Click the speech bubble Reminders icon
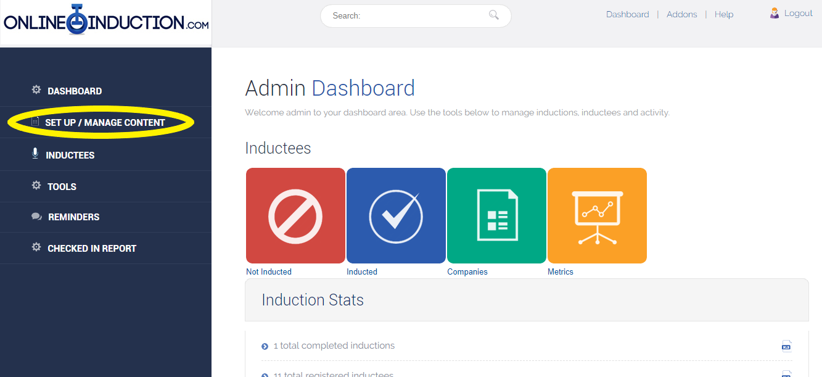Screen dimensions: 822x377 point(36,217)
